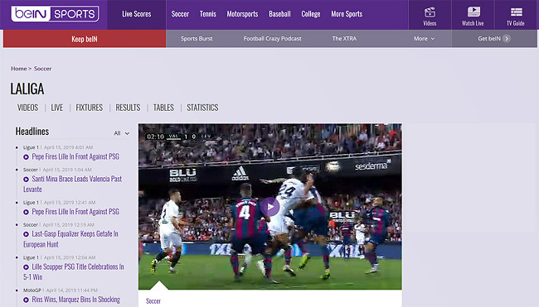Click the Keep beIN red button
The width and height of the screenshot is (539, 307).
85,38
